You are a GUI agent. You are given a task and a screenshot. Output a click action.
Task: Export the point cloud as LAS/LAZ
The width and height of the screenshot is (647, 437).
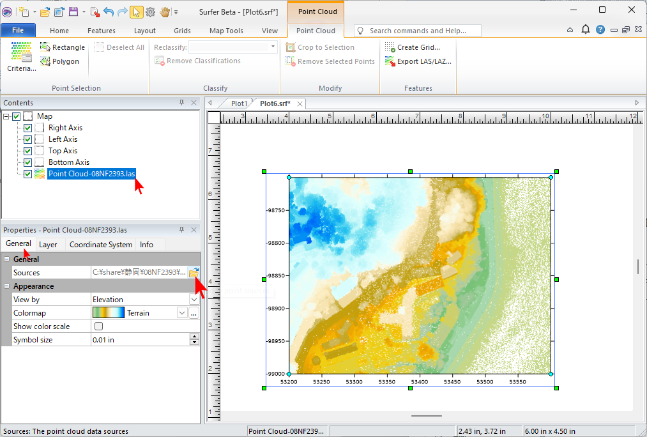tap(418, 61)
